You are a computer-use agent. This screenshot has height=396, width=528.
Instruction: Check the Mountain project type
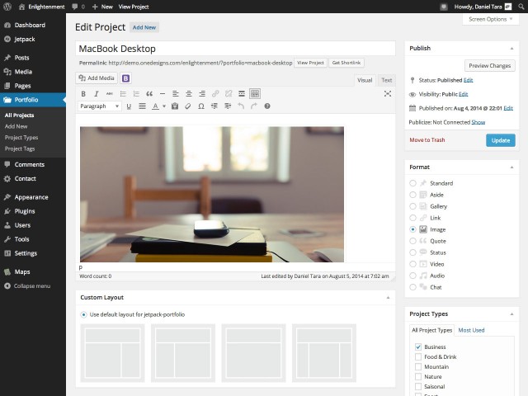418,366
